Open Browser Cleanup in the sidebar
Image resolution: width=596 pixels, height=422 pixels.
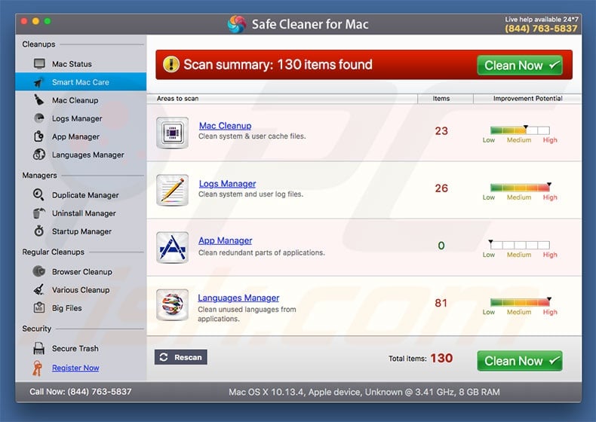pos(81,271)
